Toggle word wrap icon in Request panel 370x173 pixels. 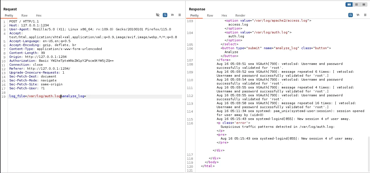click(x=165, y=15)
